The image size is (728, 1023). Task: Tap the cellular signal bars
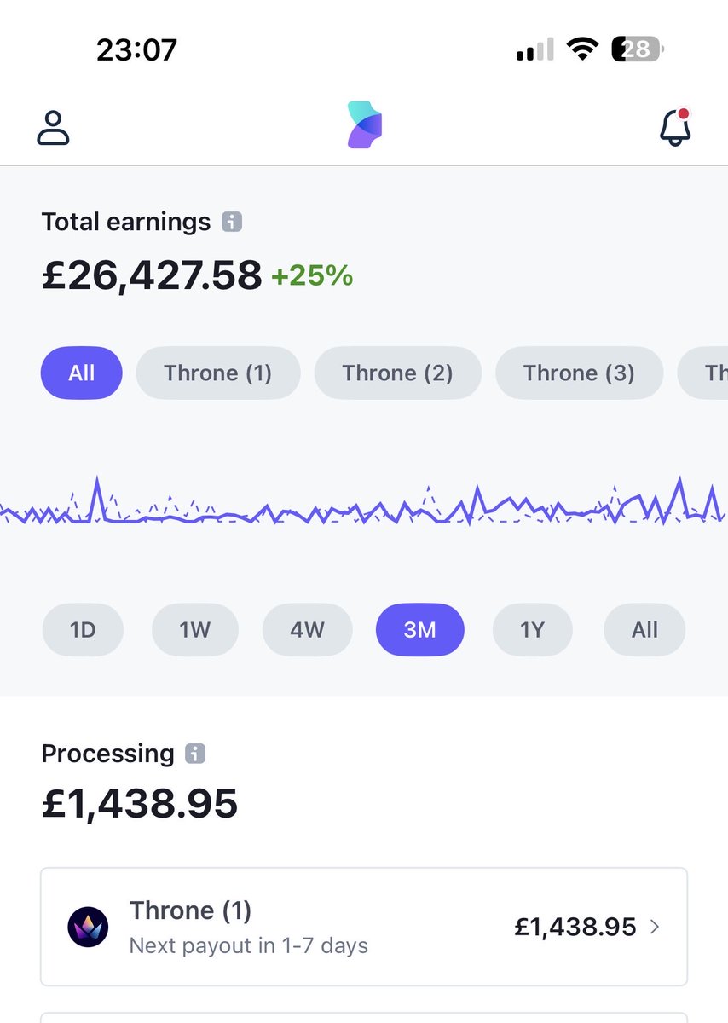coord(535,50)
